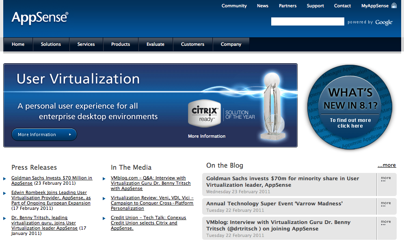Viewport: 404px width, 241px height.
Task: Open the Products navigation menu
Action: pyautogui.click(x=121, y=44)
